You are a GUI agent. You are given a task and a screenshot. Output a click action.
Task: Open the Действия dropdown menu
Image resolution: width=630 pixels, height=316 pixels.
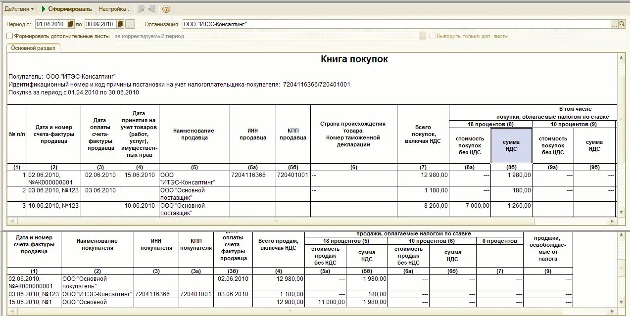19,9
